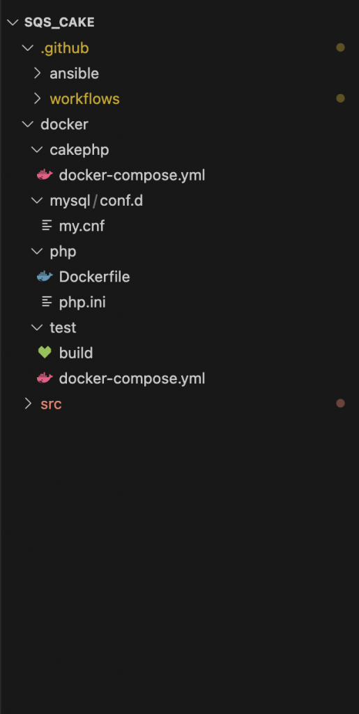Expand the ansible folder chevron

click(x=38, y=73)
